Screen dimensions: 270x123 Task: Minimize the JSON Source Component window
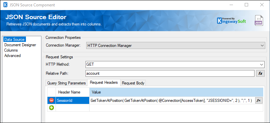pos(231,5)
